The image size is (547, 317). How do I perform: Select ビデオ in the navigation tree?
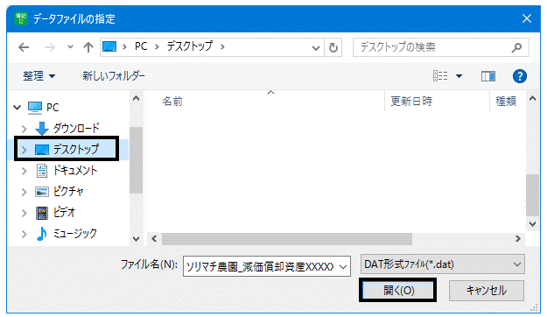[x=64, y=212]
